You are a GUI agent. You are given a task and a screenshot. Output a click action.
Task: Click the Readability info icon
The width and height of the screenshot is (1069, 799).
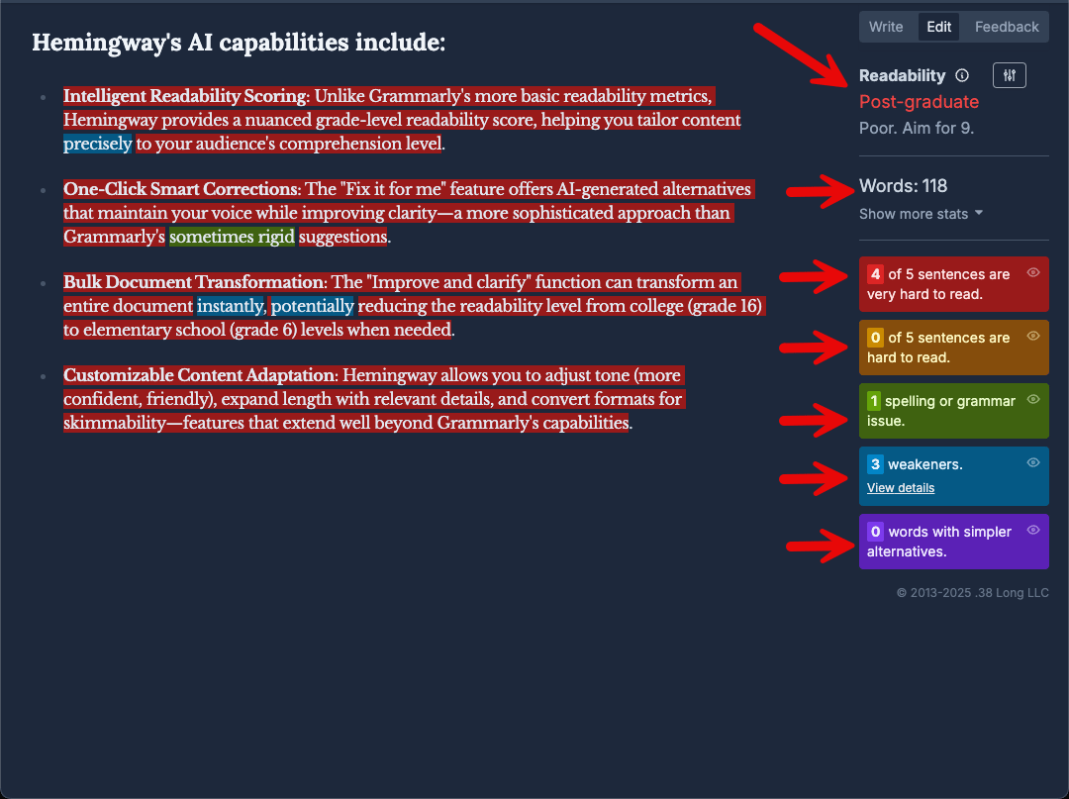coord(962,75)
